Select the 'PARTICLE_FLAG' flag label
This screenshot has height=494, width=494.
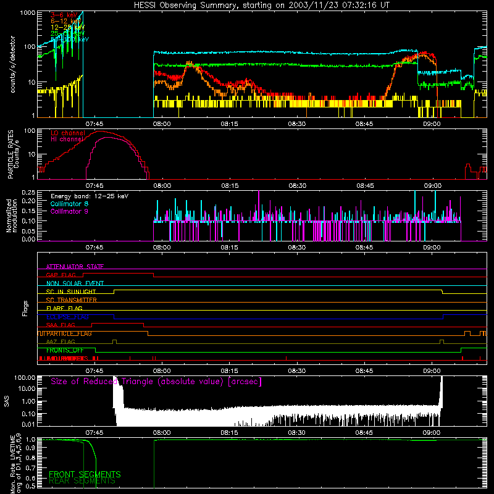tap(69, 333)
